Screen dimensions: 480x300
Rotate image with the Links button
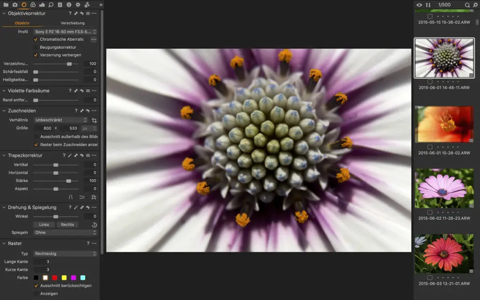tap(44, 225)
